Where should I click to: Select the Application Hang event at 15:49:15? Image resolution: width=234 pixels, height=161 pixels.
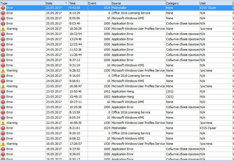[x=123, y=97]
